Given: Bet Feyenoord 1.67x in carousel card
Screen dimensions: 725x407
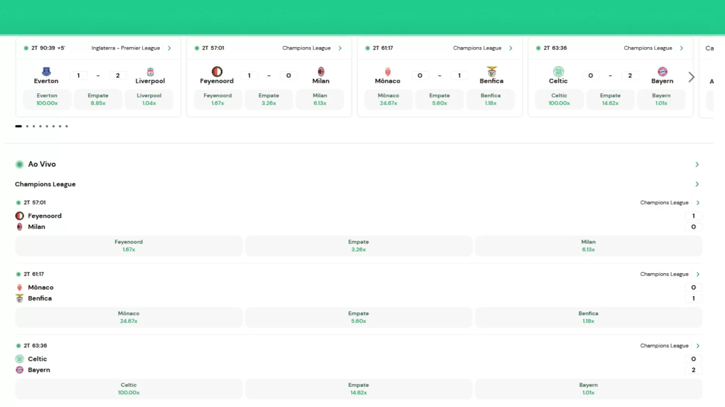Looking at the screenshot, I should (218, 99).
